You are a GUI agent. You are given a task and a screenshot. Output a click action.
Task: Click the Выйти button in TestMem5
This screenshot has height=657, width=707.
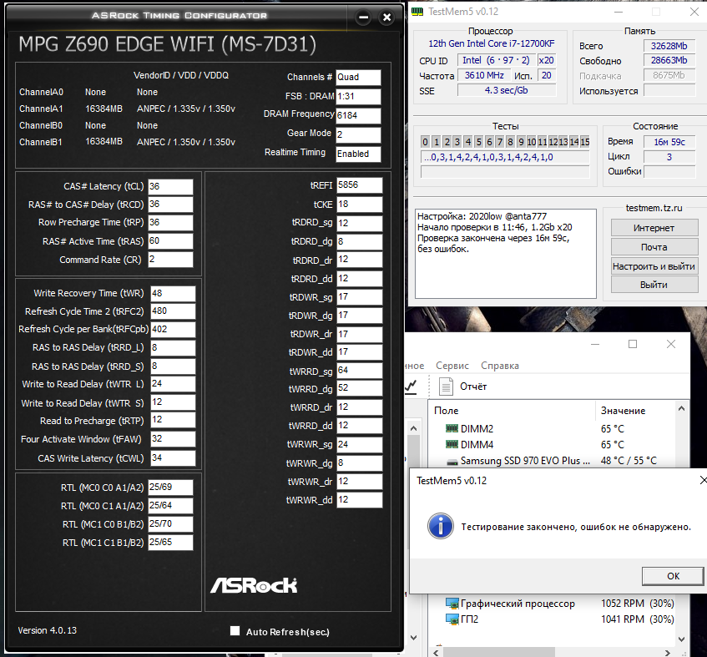coord(654,285)
